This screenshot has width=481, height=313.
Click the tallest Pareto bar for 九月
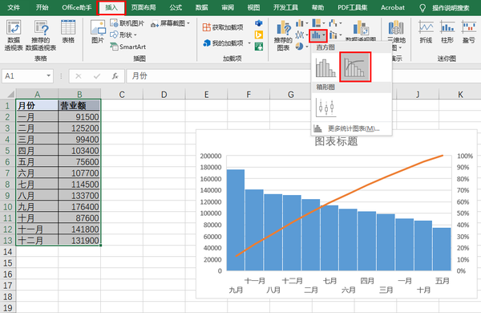(x=236, y=220)
